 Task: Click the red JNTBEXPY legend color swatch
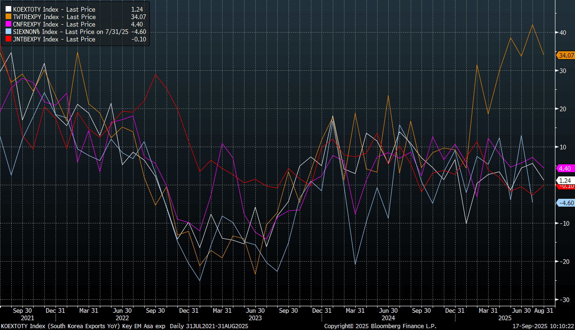[x=8, y=40]
